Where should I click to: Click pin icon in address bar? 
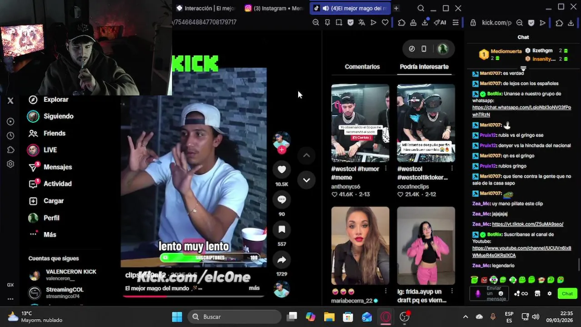coord(327,22)
